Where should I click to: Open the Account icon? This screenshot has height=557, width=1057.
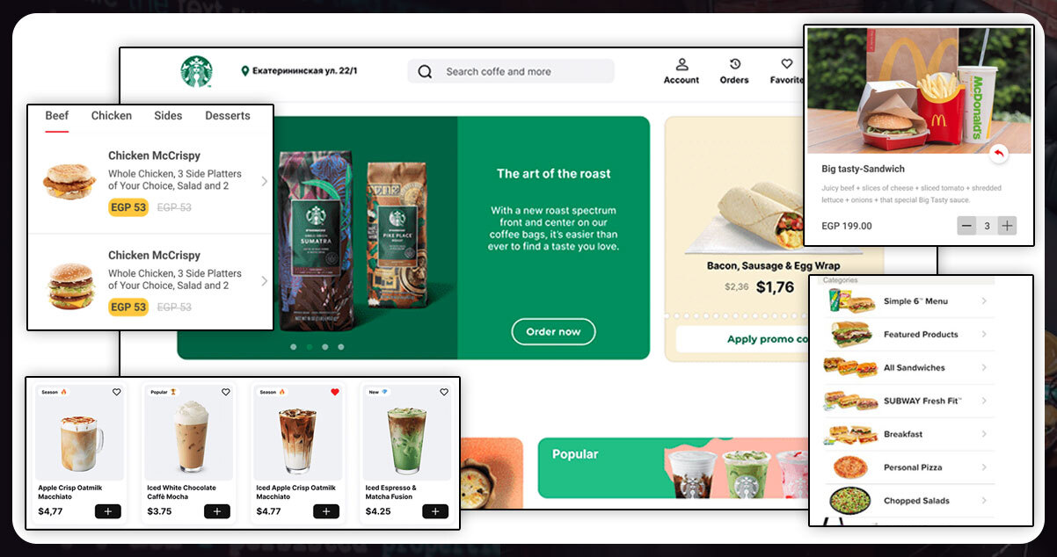pos(682,64)
